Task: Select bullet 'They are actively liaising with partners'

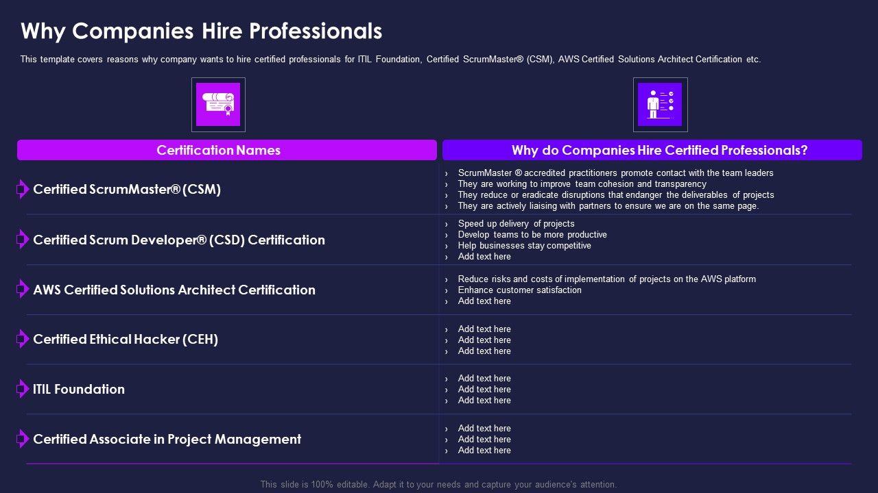Action: (608, 206)
